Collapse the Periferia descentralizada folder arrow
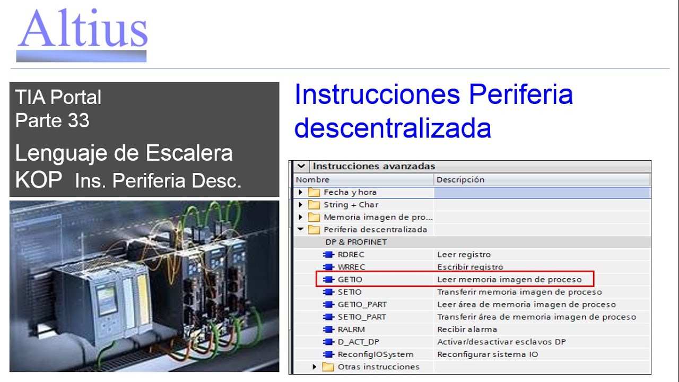This screenshot has width=679, height=382. 300,230
